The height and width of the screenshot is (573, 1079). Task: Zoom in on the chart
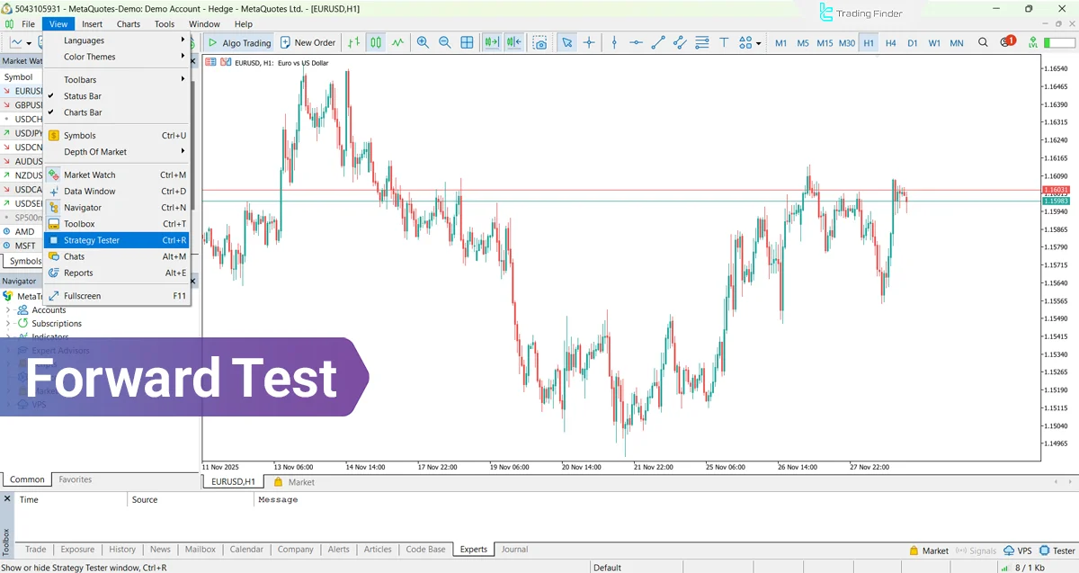pyautogui.click(x=423, y=42)
